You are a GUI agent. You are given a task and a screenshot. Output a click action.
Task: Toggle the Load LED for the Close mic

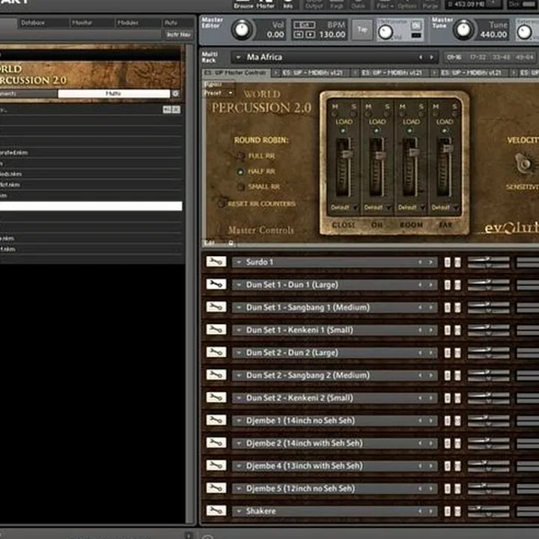click(x=343, y=130)
